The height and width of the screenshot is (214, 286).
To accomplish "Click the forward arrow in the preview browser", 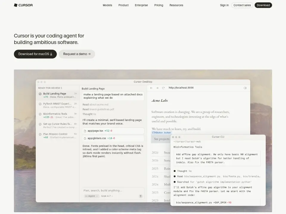I will pos(157,88).
